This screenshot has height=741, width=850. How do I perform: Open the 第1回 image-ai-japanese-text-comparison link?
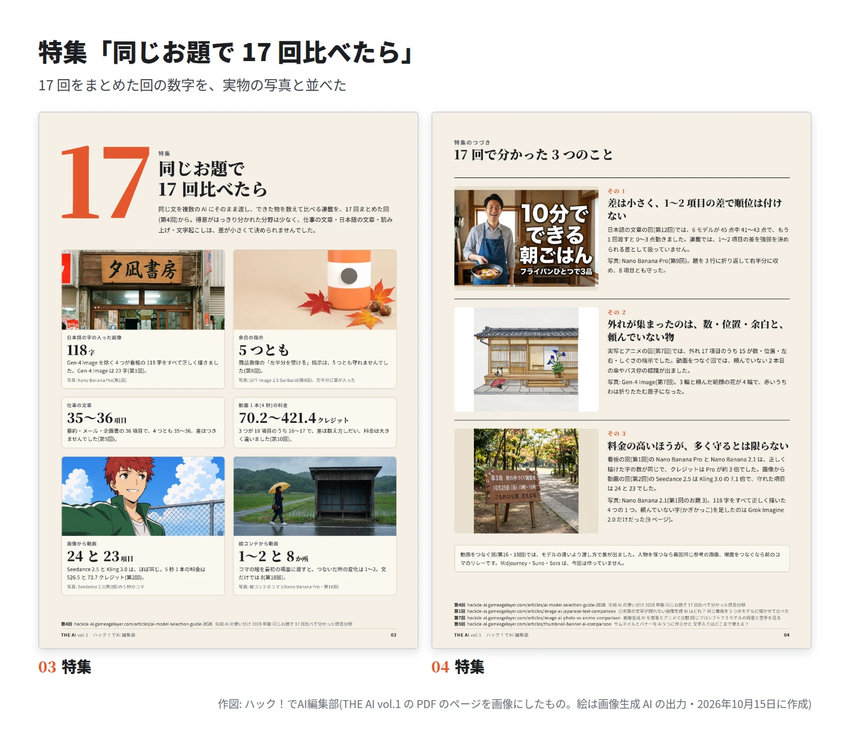(621, 611)
